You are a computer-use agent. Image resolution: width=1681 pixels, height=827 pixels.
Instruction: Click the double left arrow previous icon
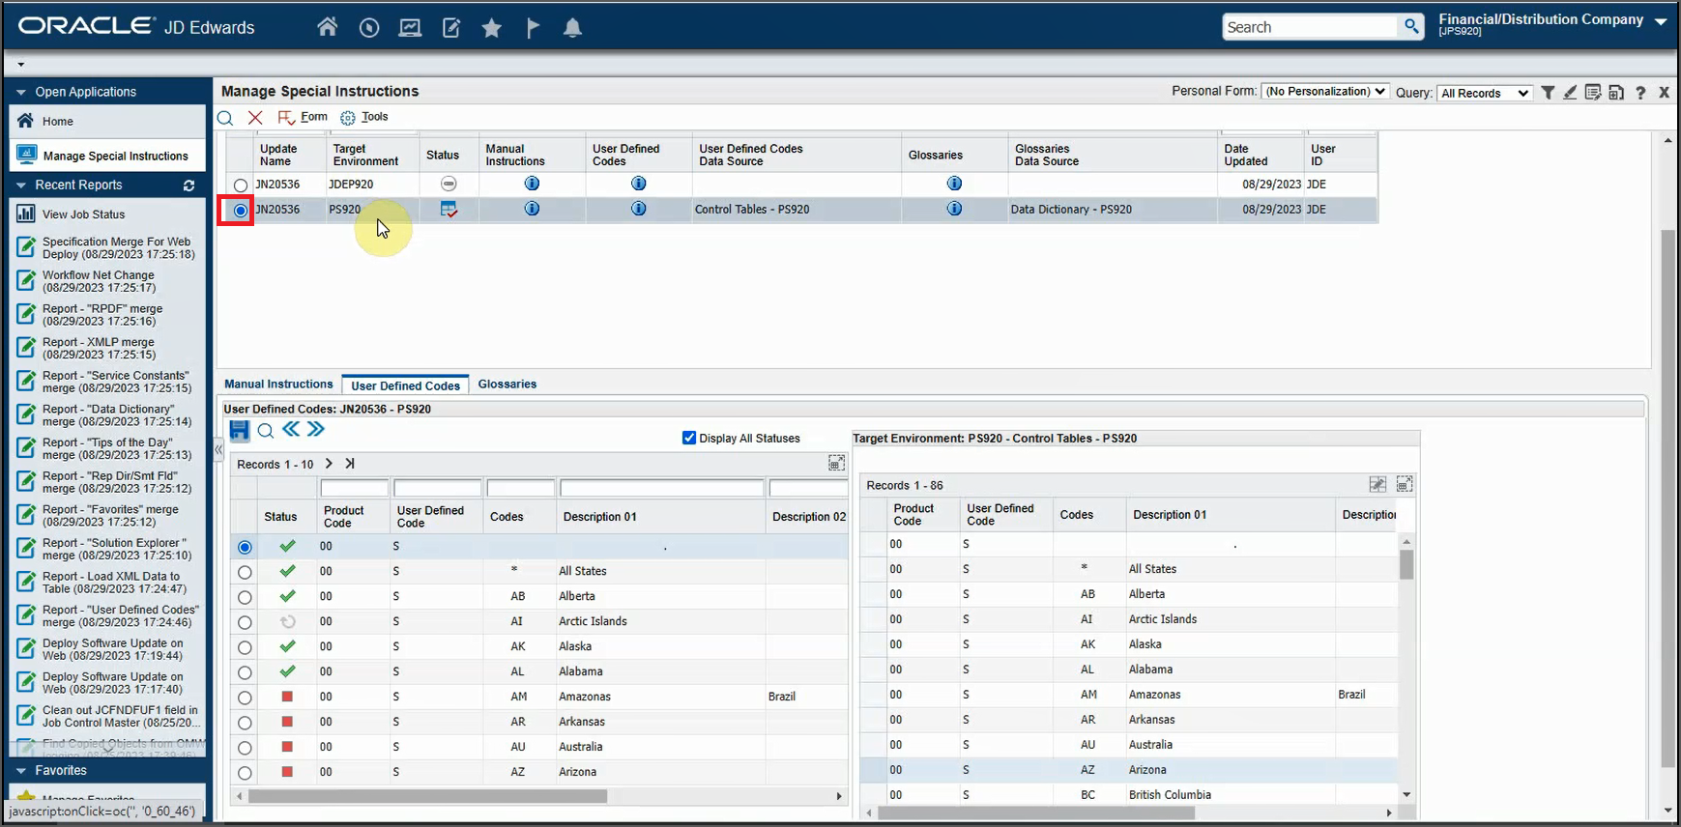(x=291, y=429)
